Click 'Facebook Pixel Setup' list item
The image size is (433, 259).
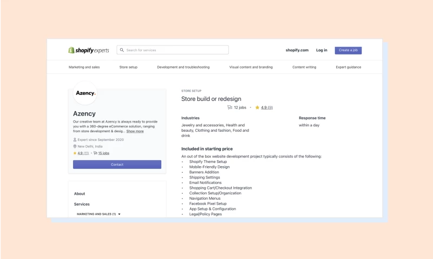coord(208,203)
